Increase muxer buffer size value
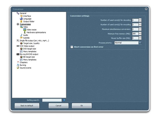The width and height of the screenshot is (160, 121). (140, 37)
